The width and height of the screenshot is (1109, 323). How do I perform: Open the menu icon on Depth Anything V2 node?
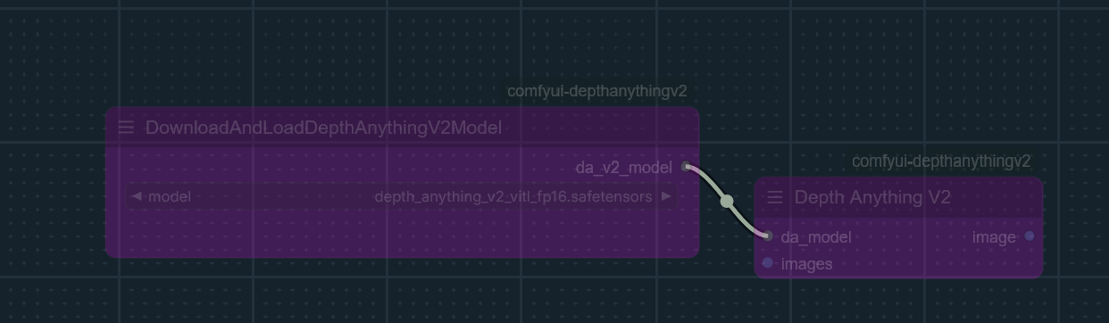tap(775, 197)
